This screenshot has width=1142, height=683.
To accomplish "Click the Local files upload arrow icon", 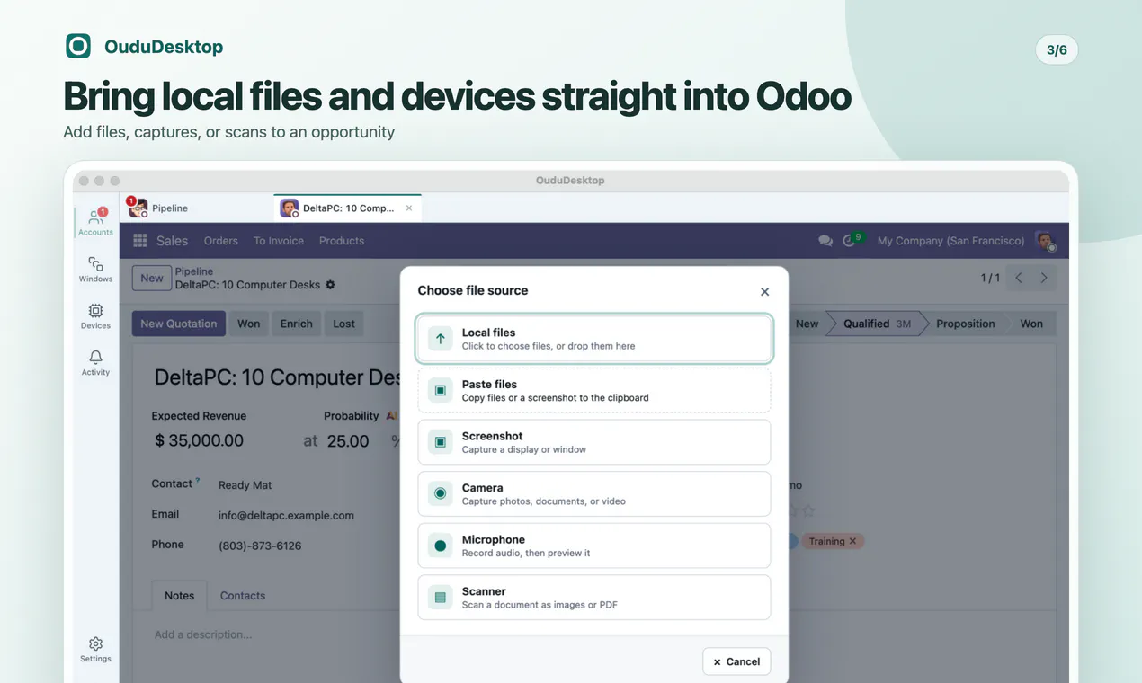I will click(440, 339).
